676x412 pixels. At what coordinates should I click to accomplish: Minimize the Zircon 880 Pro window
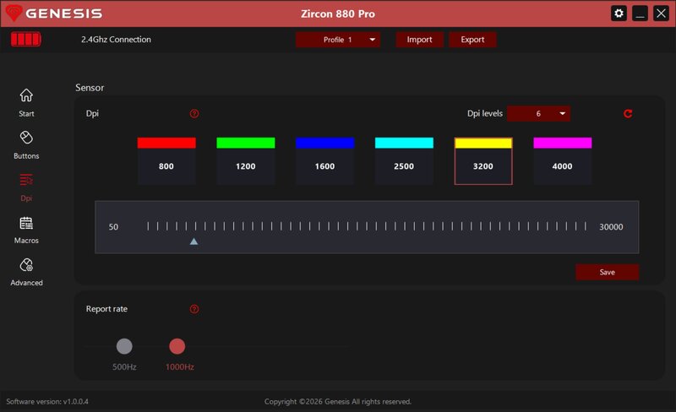(640, 14)
